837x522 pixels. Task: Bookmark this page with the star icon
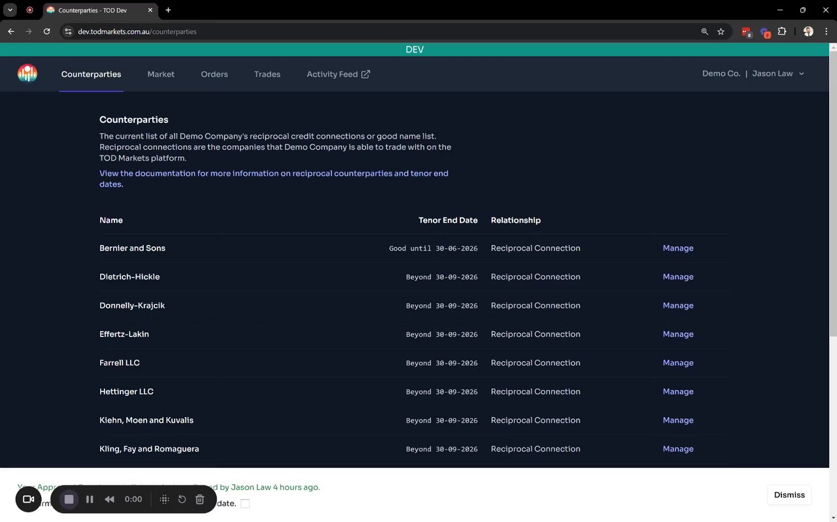721,31
